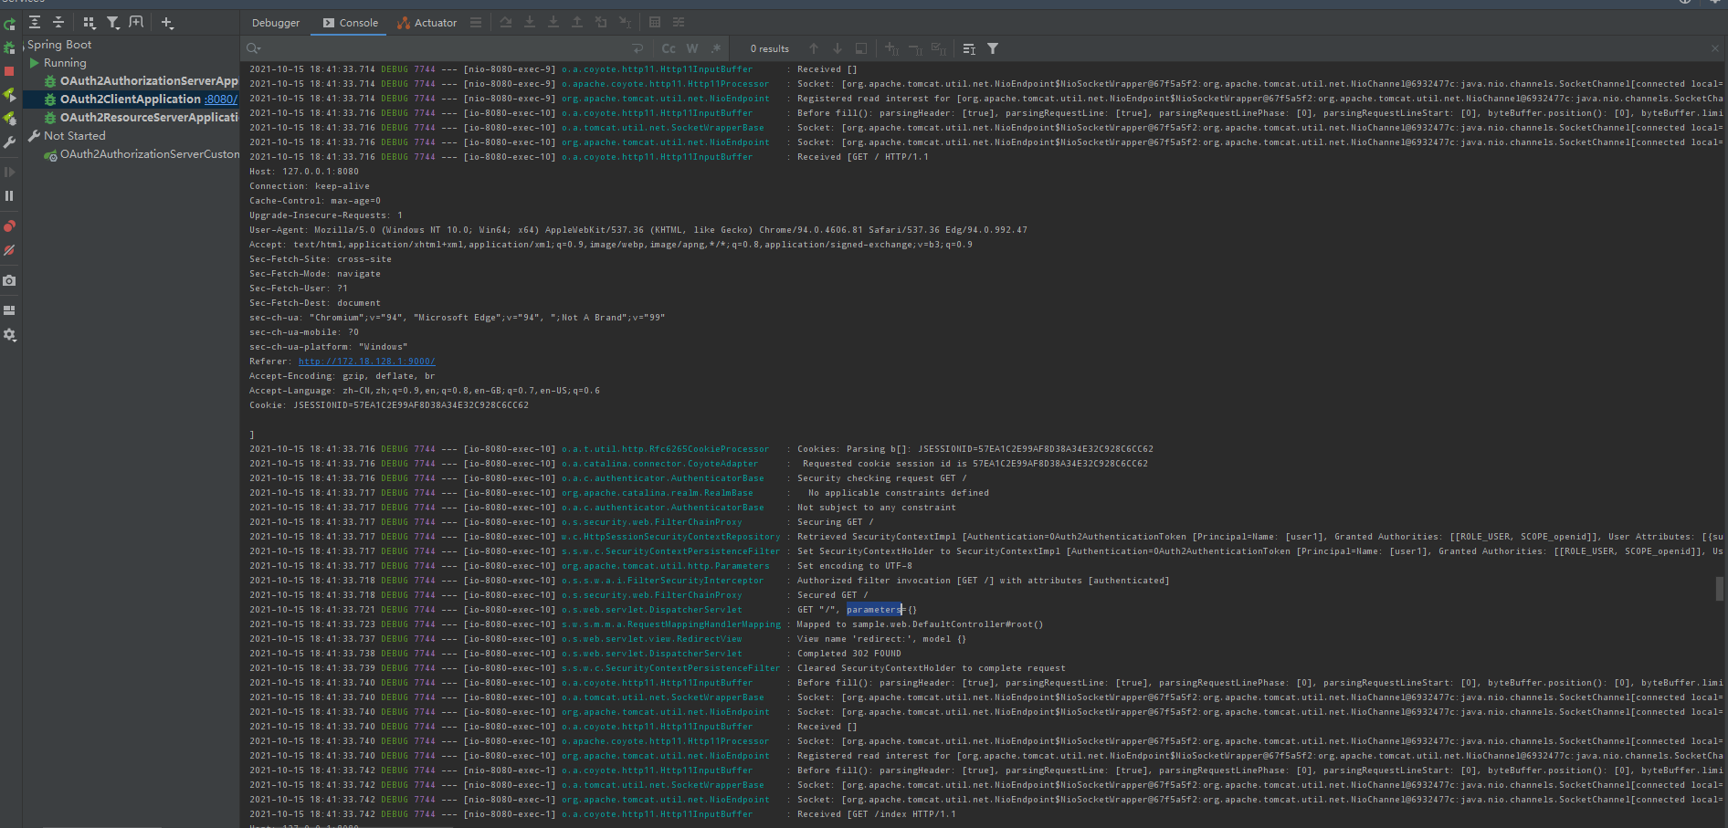This screenshot has width=1728, height=828.
Task: Toggle Words (W) search option
Action: [692, 48]
